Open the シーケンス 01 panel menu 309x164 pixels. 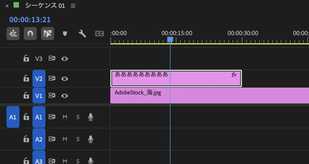tap(73, 6)
